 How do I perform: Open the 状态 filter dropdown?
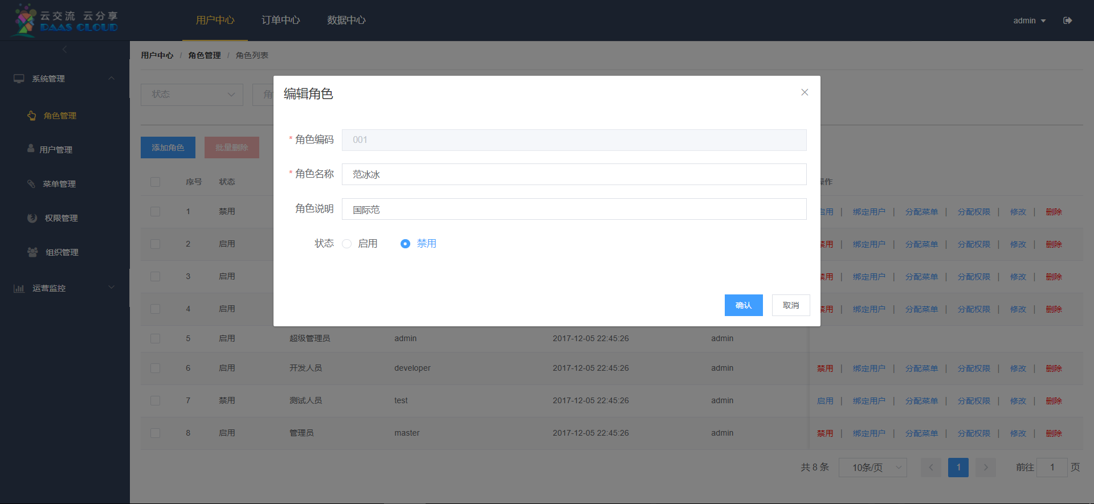192,95
